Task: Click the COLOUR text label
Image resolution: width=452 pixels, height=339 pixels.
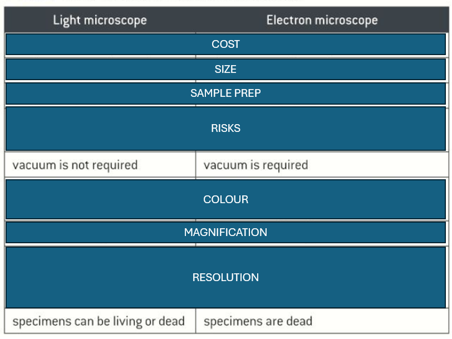Action: click(225, 199)
